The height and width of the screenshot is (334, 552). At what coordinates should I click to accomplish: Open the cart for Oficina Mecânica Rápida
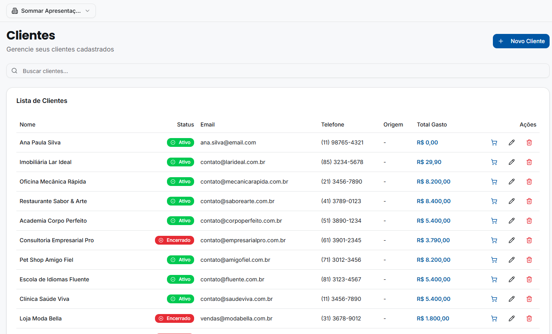tap(494, 182)
